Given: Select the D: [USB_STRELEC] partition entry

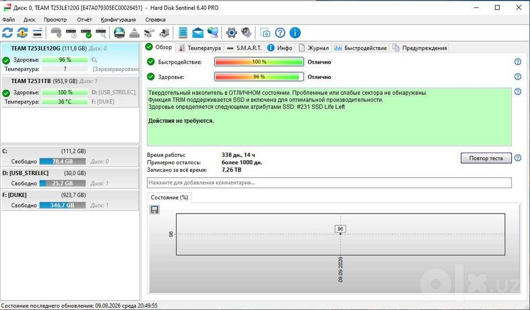Looking at the screenshot, I should 70,178.
